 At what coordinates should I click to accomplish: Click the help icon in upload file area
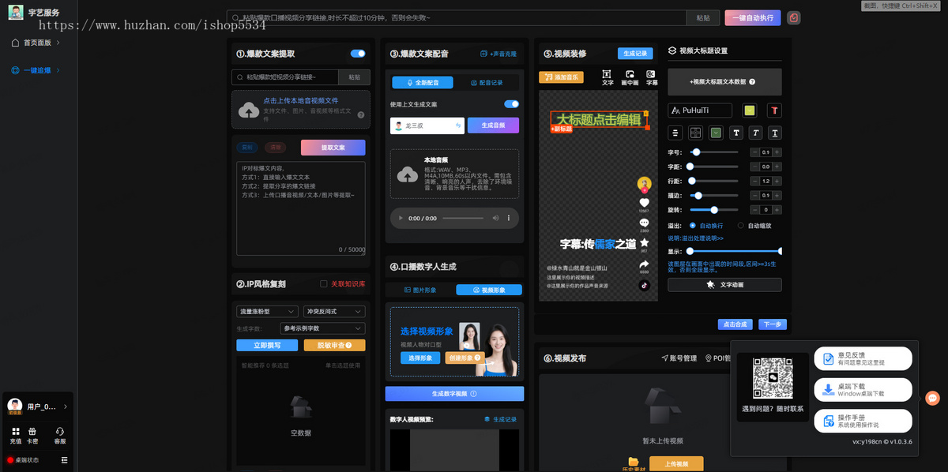[361, 114]
